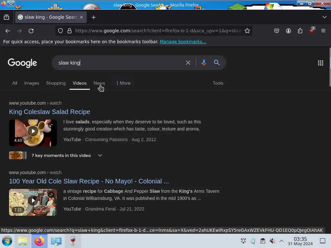
Task: Show site security padlock info
Action: pos(69,31)
